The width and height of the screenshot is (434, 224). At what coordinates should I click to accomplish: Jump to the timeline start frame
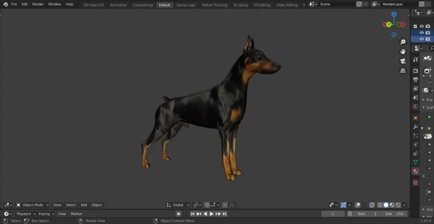point(192,214)
